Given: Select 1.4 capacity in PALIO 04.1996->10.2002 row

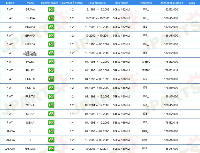Looking at the screenshot, I should [x=72, y=62].
